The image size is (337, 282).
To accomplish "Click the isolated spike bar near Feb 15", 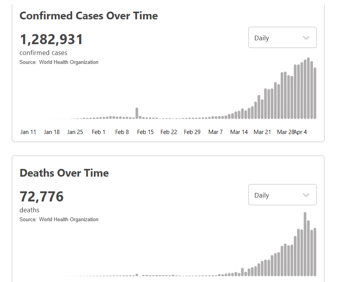I will (137, 113).
